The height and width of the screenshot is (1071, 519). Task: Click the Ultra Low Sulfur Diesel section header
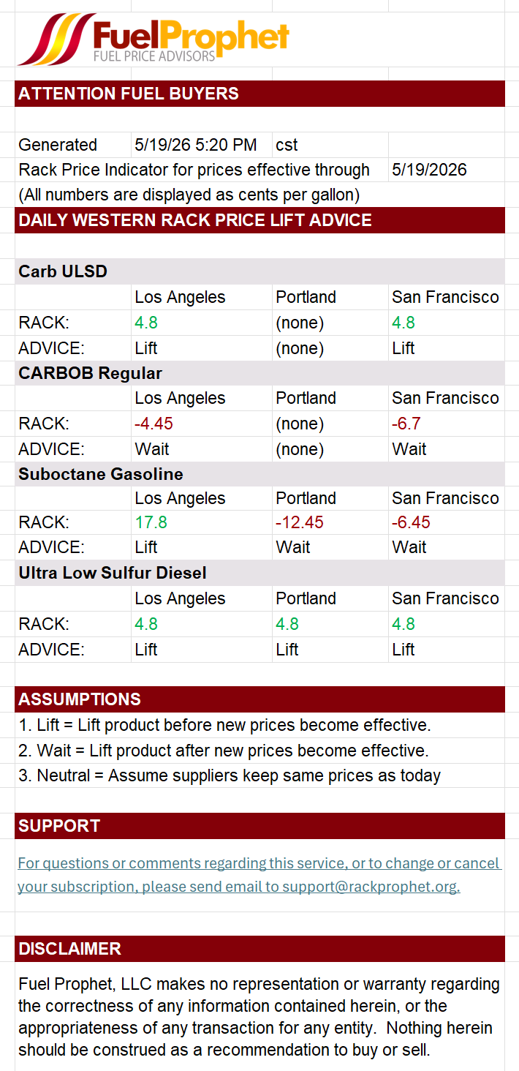[x=259, y=573]
